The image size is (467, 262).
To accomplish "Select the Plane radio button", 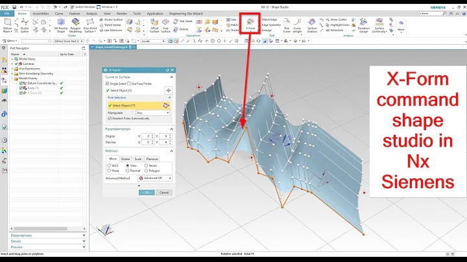I will pos(109,171).
